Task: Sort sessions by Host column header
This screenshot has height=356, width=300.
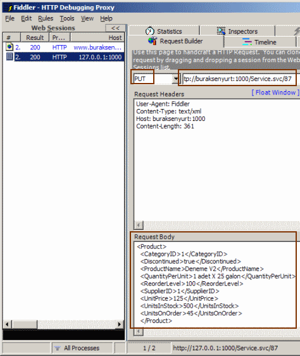Action: pos(97,37)
